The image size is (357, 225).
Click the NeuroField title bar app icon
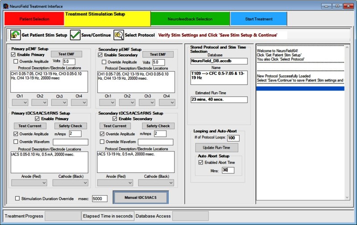click(x=5, y=6)
